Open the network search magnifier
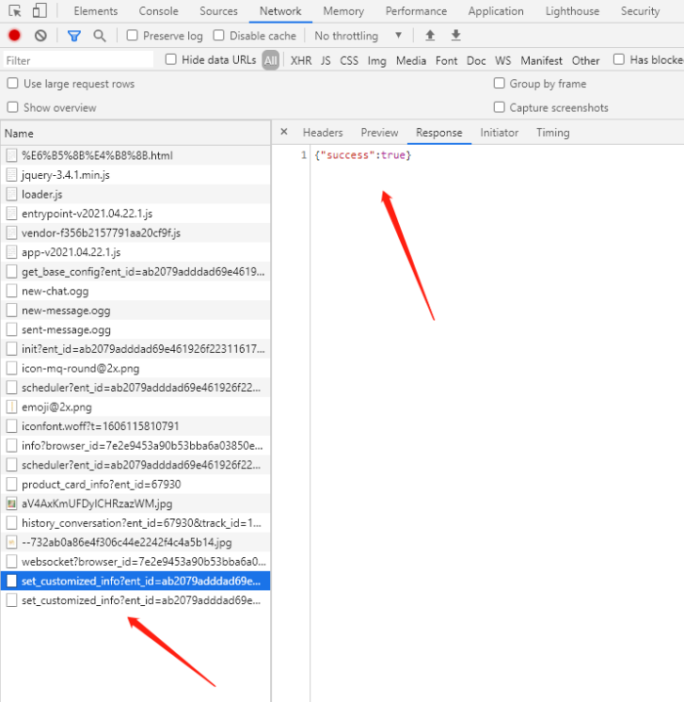This screenshot has width=684, height=702. pyautogui.click(x=100, y=36)
